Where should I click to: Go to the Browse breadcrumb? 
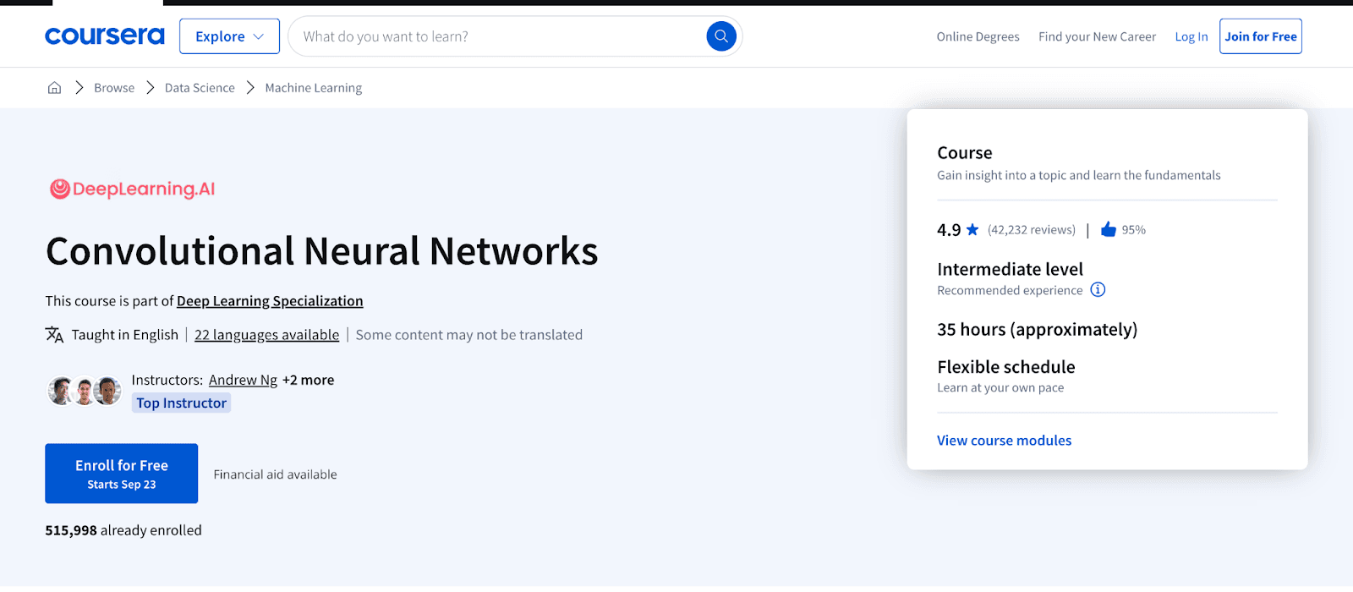point(114,88)
